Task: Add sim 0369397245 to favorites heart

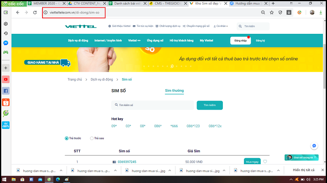Action: click(265, 161)
